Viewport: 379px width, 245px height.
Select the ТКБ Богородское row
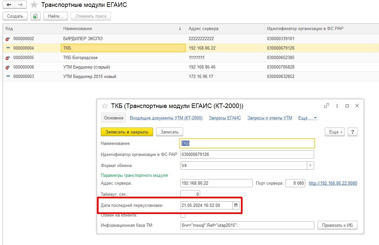coord(191,57)
